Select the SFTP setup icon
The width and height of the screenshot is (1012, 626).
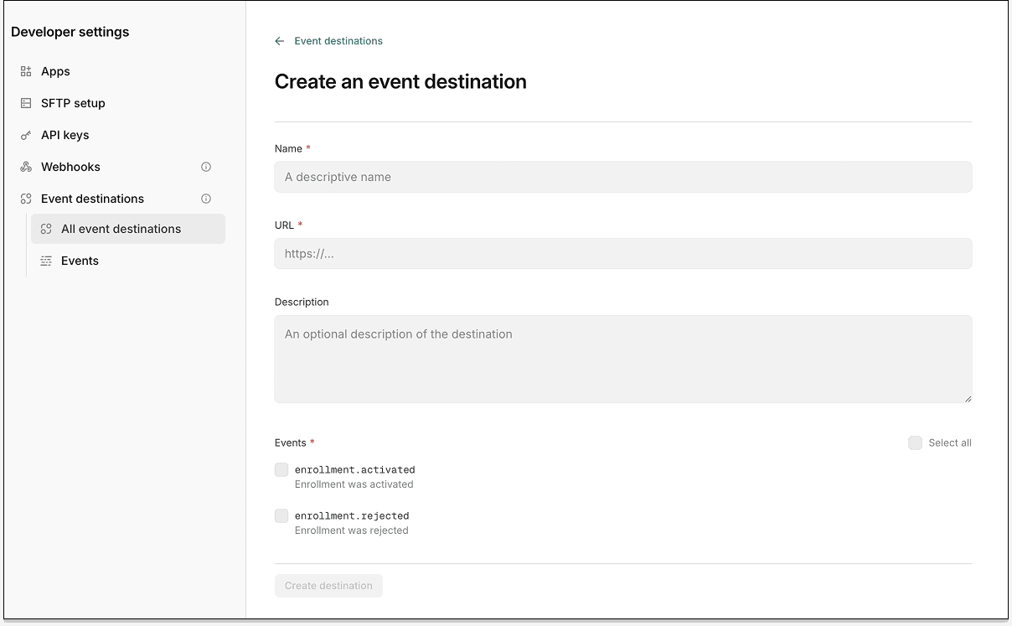click(x=25, y=103)
